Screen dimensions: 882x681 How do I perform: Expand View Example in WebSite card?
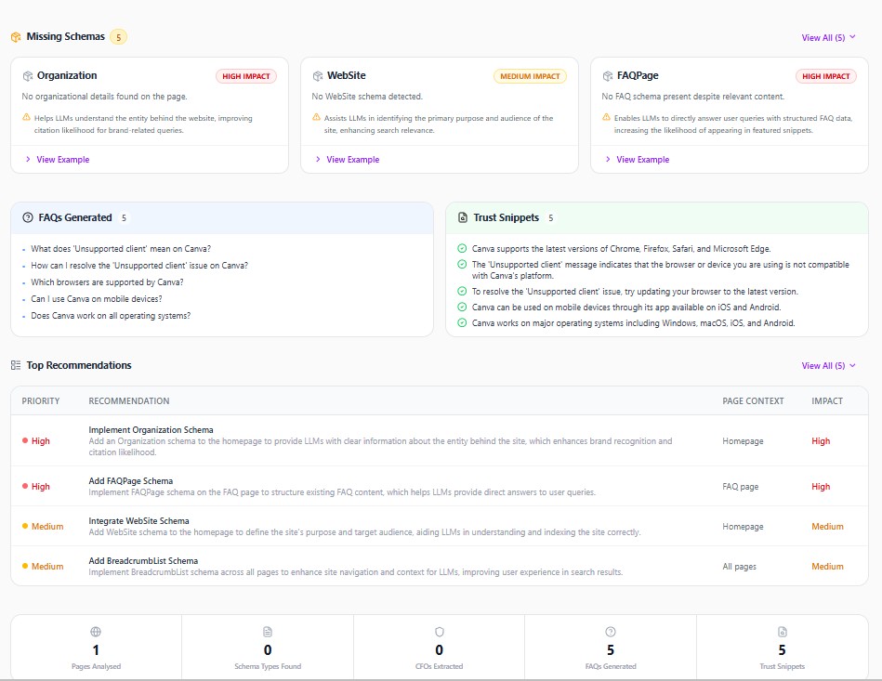tap(347, 160)
